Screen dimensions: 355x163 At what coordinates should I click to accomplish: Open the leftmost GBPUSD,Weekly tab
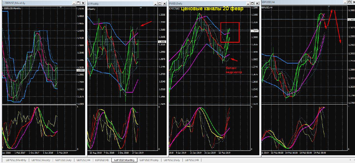pos(41,160)
